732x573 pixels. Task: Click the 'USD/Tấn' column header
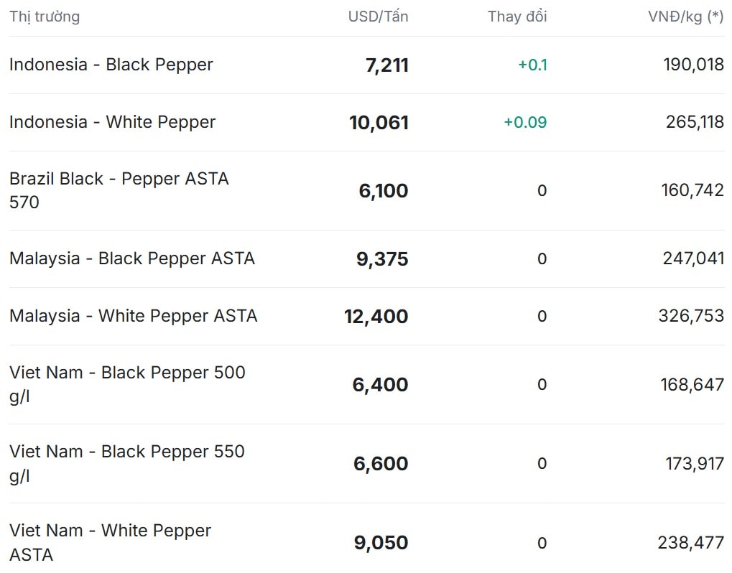pos(378,17)
